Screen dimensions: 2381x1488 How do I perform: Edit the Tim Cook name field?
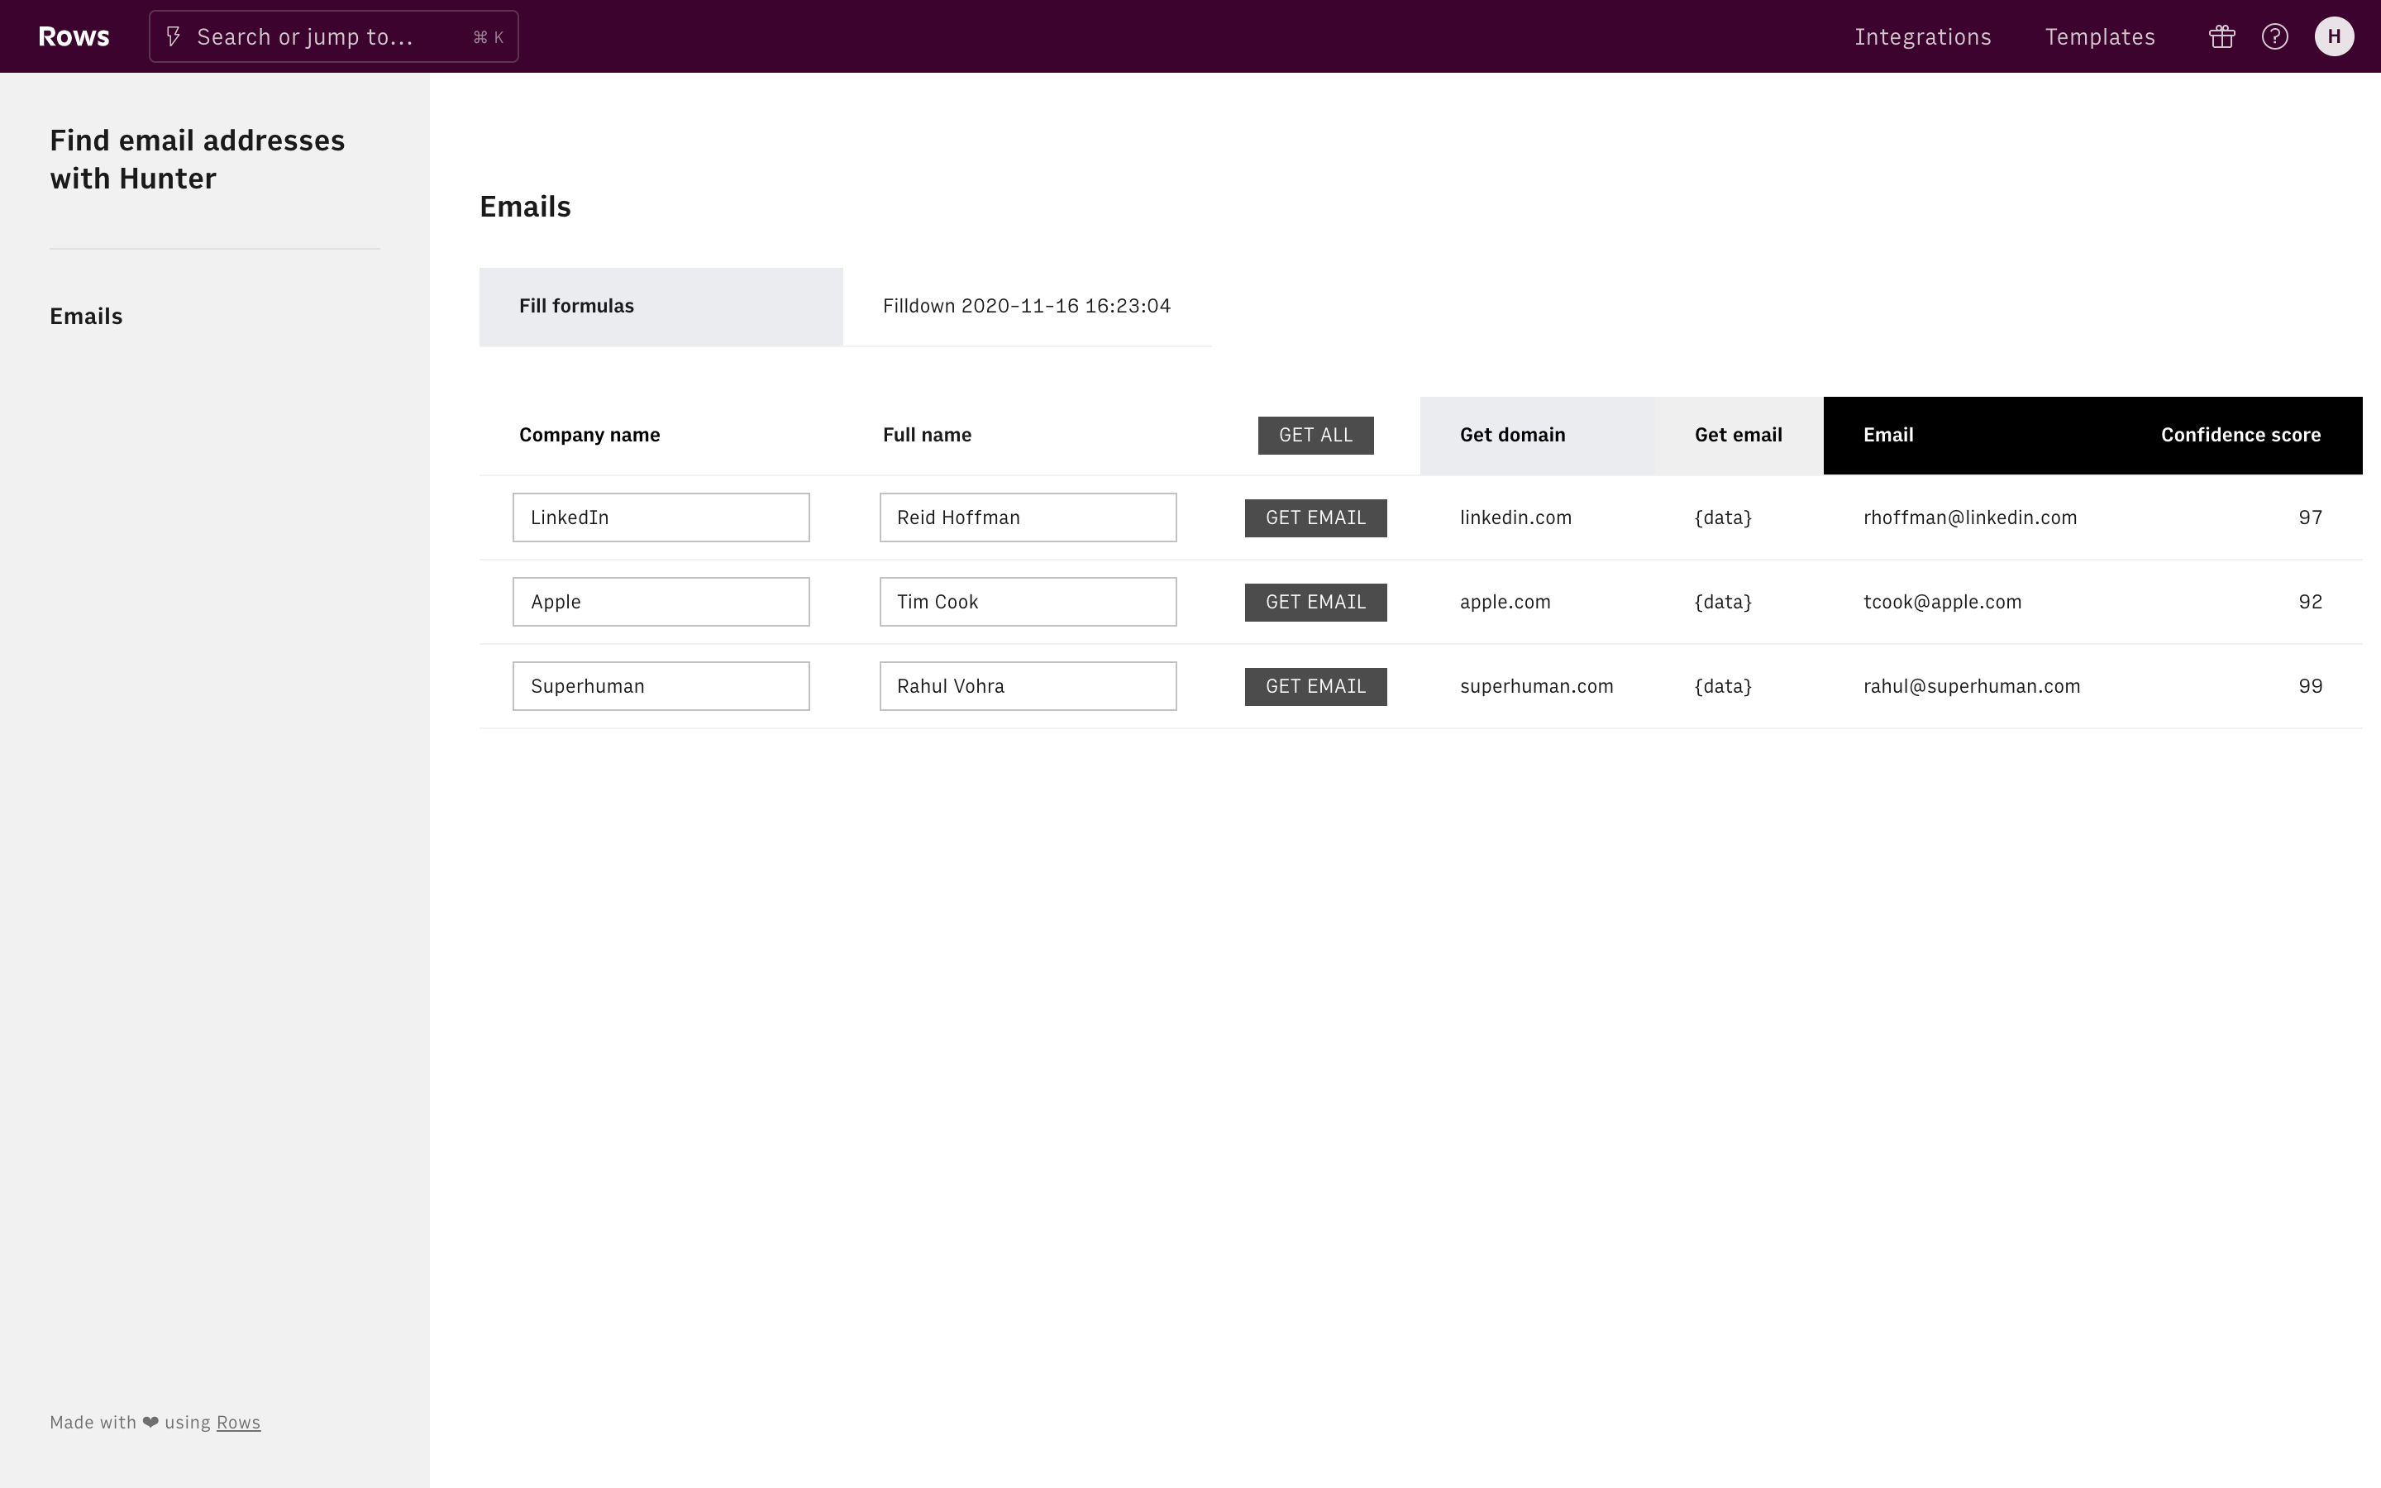click(x=1028, y=603)
